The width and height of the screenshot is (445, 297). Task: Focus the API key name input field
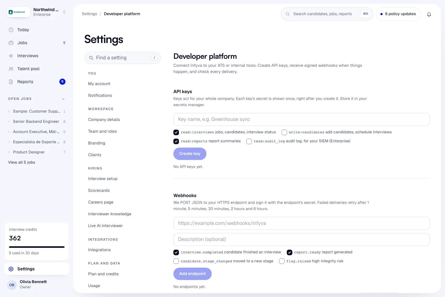302,119
